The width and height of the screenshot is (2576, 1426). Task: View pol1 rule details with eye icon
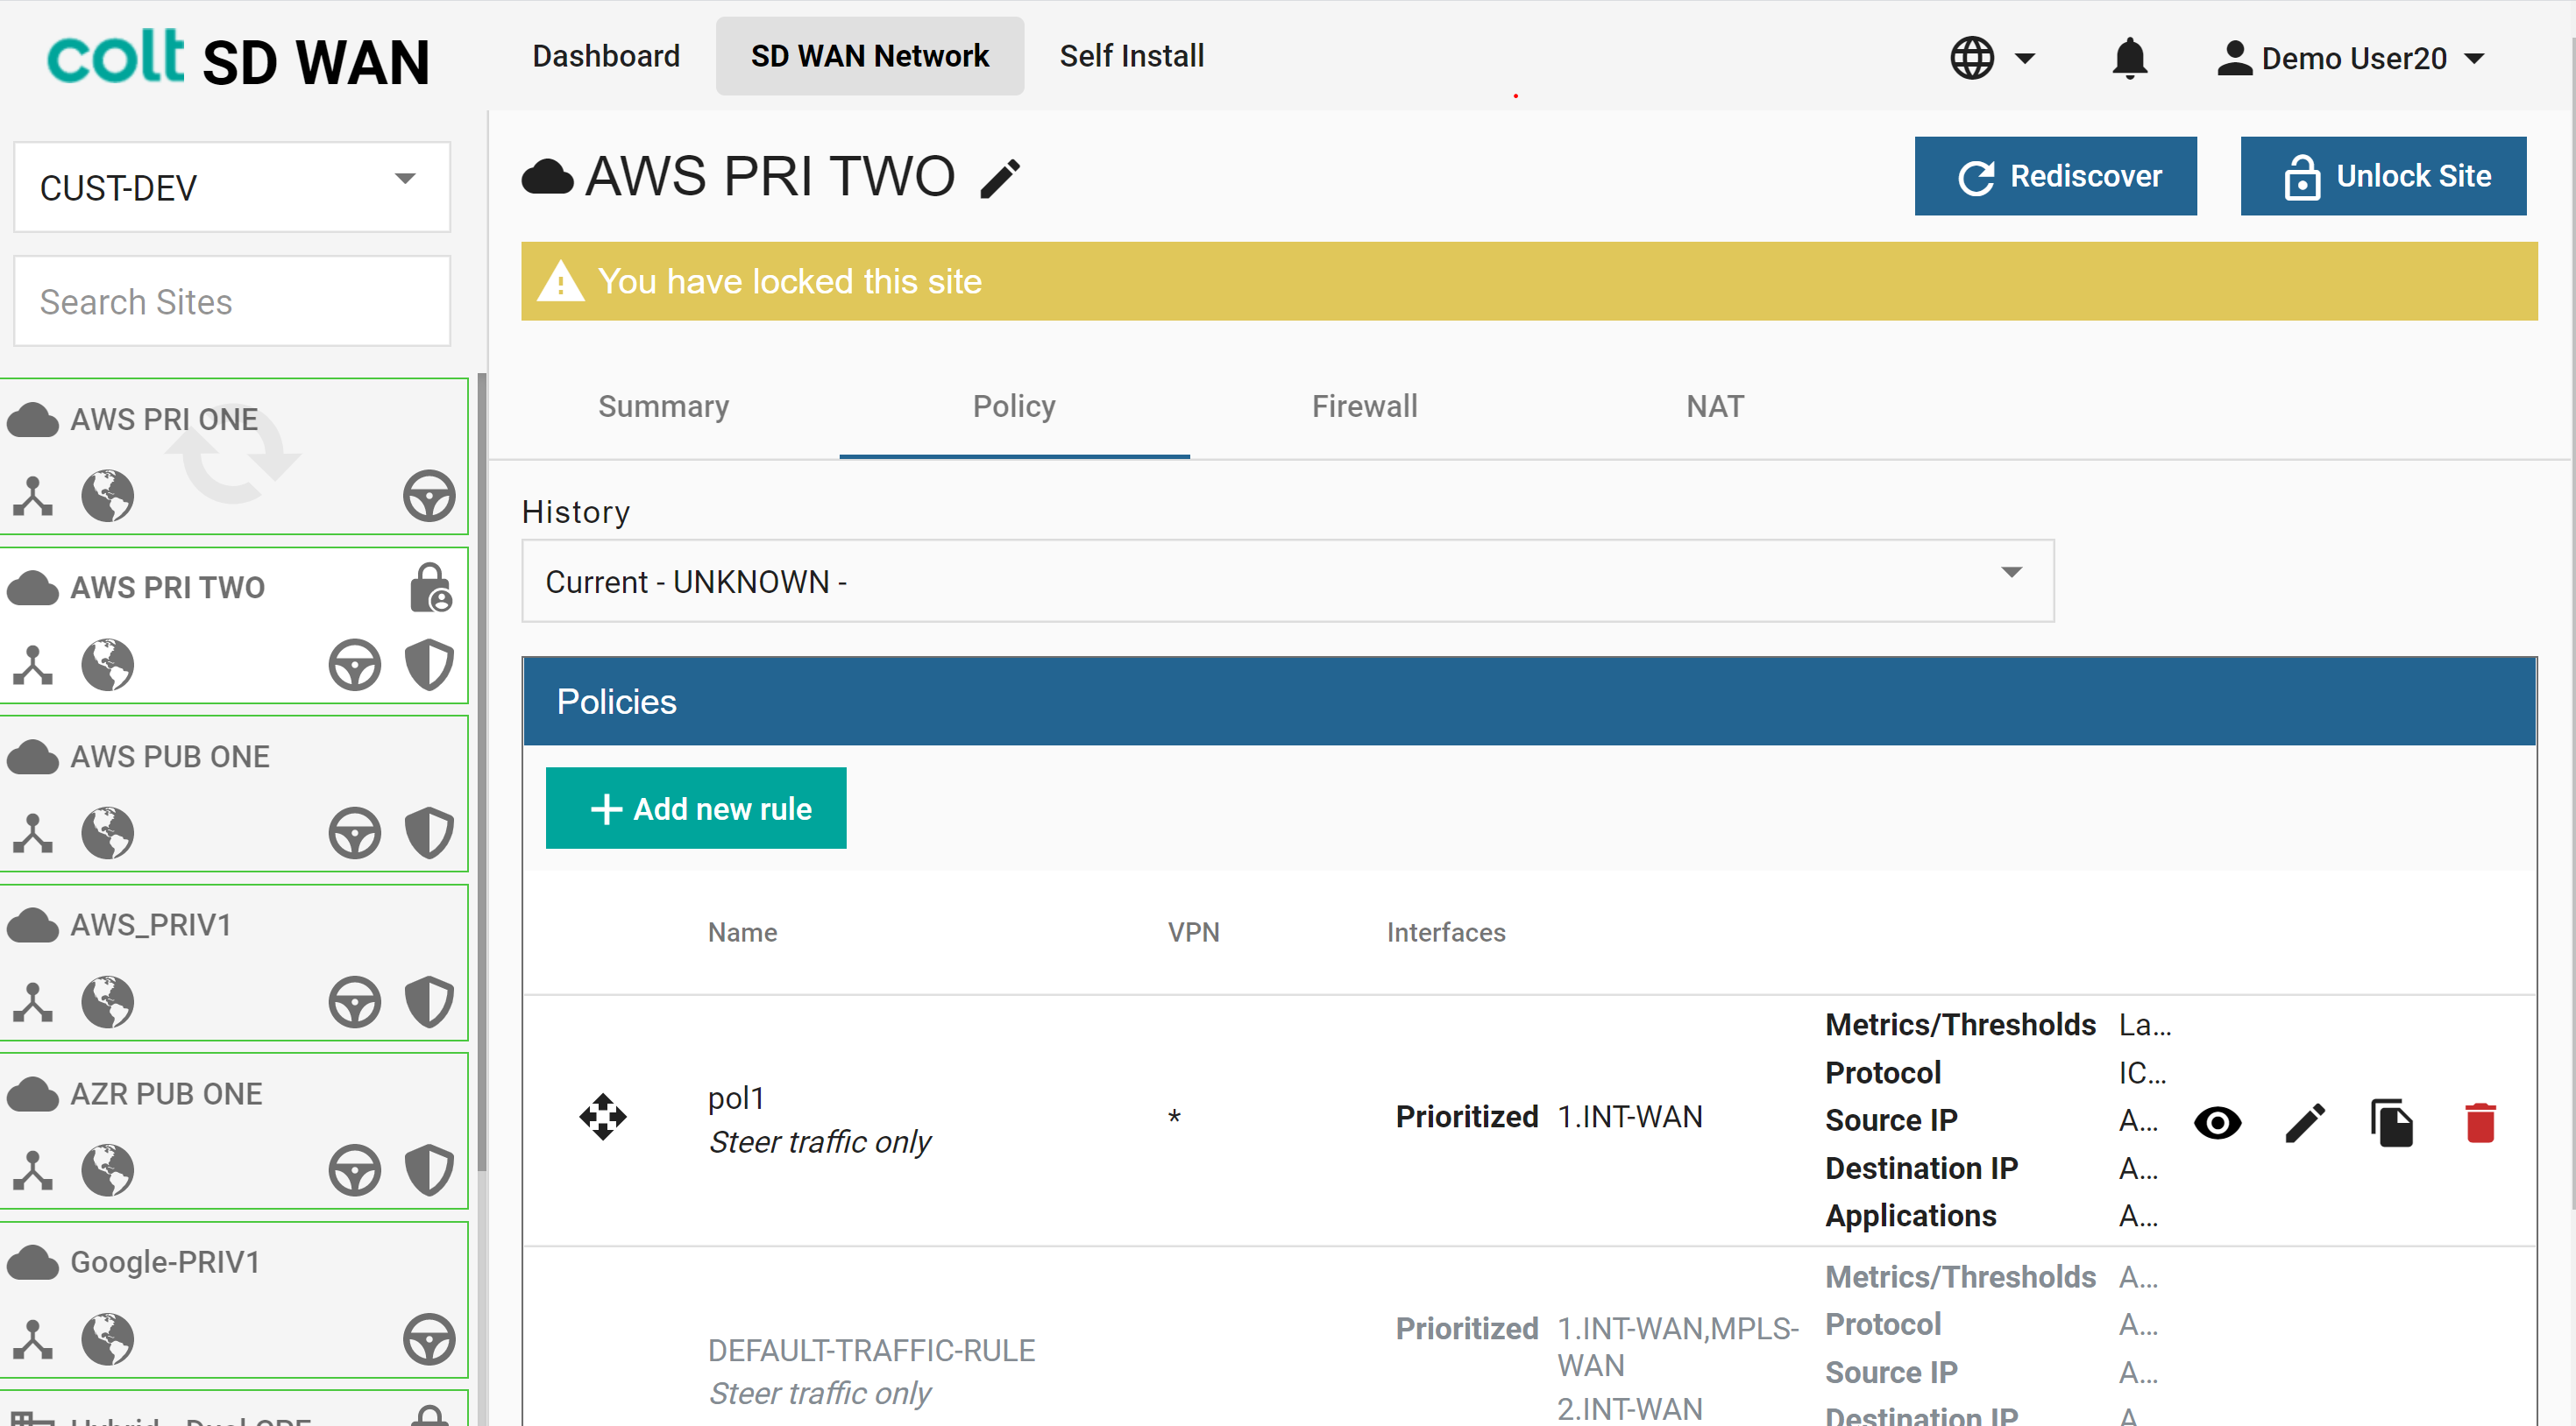(x=2218, y=1123)
